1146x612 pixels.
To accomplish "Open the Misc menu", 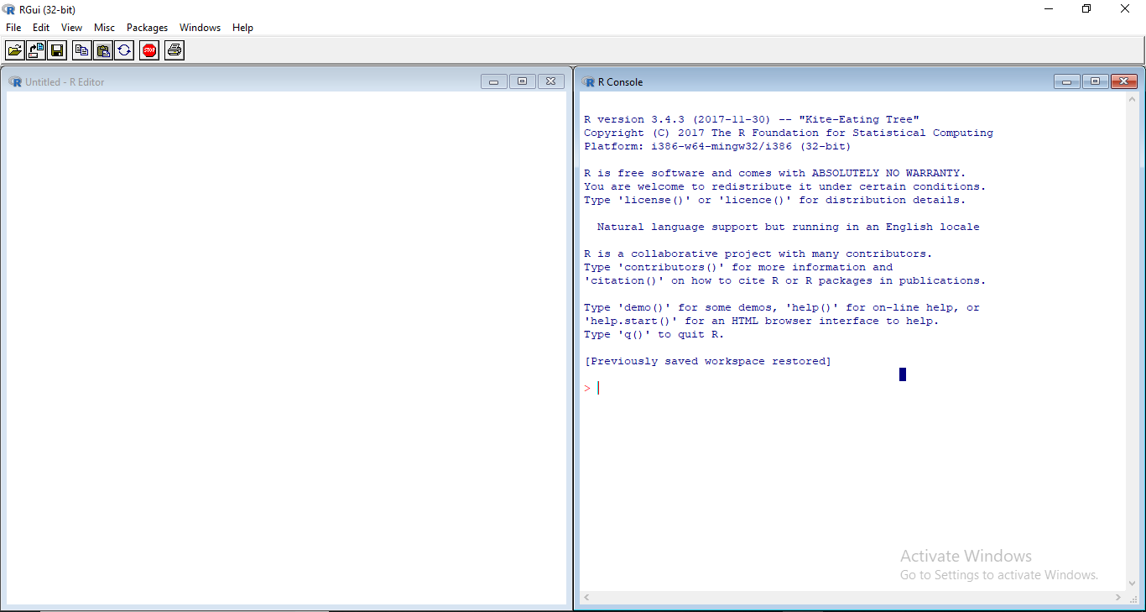I will [104, 28].
